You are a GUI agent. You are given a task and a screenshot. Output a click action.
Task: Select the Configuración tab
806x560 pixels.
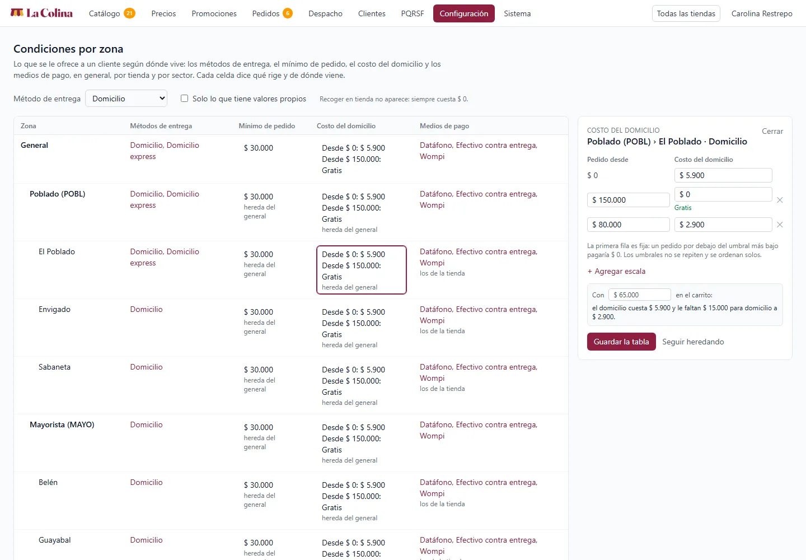tap(463, 13)
